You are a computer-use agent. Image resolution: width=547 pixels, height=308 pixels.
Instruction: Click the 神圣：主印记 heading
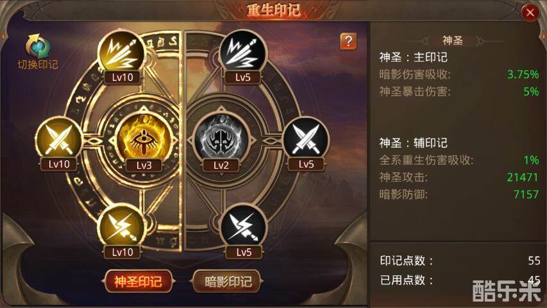414,57
